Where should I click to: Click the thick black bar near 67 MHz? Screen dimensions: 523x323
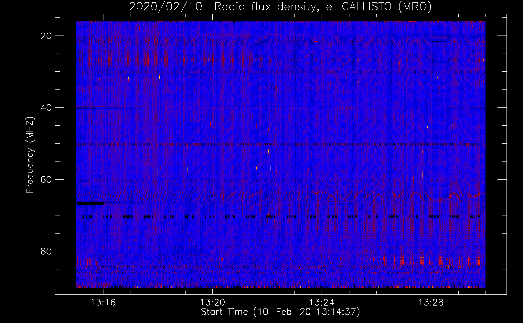(91, 203)
